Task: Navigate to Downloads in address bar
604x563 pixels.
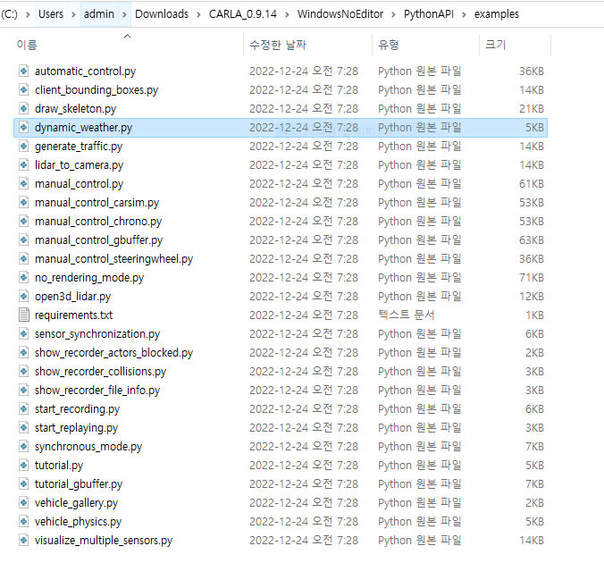Action: point(162,14)
